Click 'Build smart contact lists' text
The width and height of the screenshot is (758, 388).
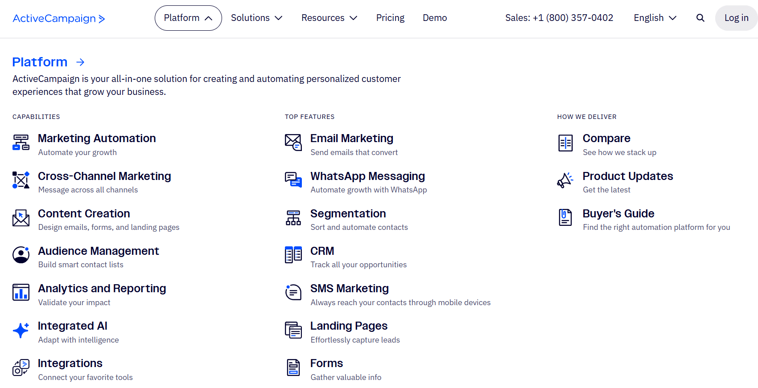81,265
